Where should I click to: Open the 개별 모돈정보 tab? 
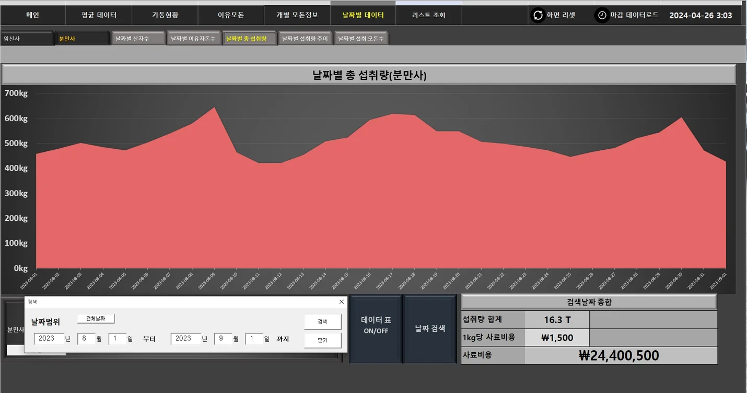click(x=297, y=15)
